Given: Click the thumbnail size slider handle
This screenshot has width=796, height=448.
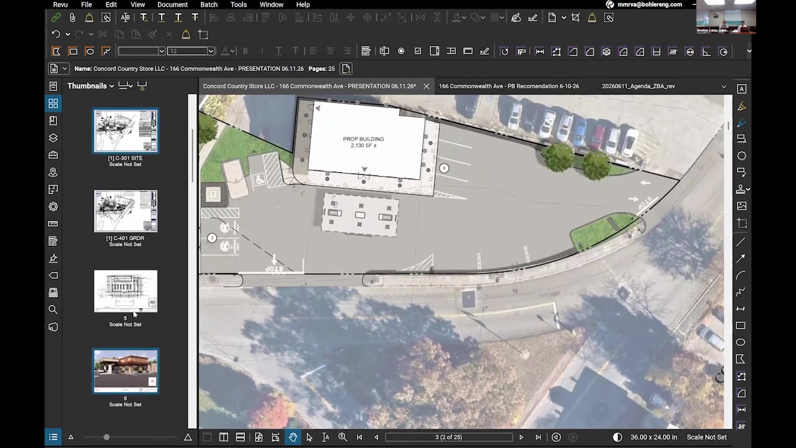Looking at the screenshot, I should [106, 437].
